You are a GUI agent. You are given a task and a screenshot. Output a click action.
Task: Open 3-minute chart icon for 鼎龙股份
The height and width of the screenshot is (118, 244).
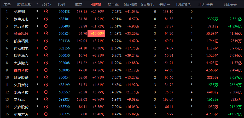coord(46,77)
